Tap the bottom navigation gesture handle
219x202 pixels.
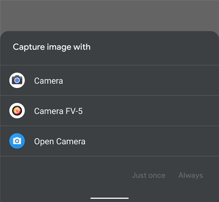pyautogui.click(x=109, y=198)
